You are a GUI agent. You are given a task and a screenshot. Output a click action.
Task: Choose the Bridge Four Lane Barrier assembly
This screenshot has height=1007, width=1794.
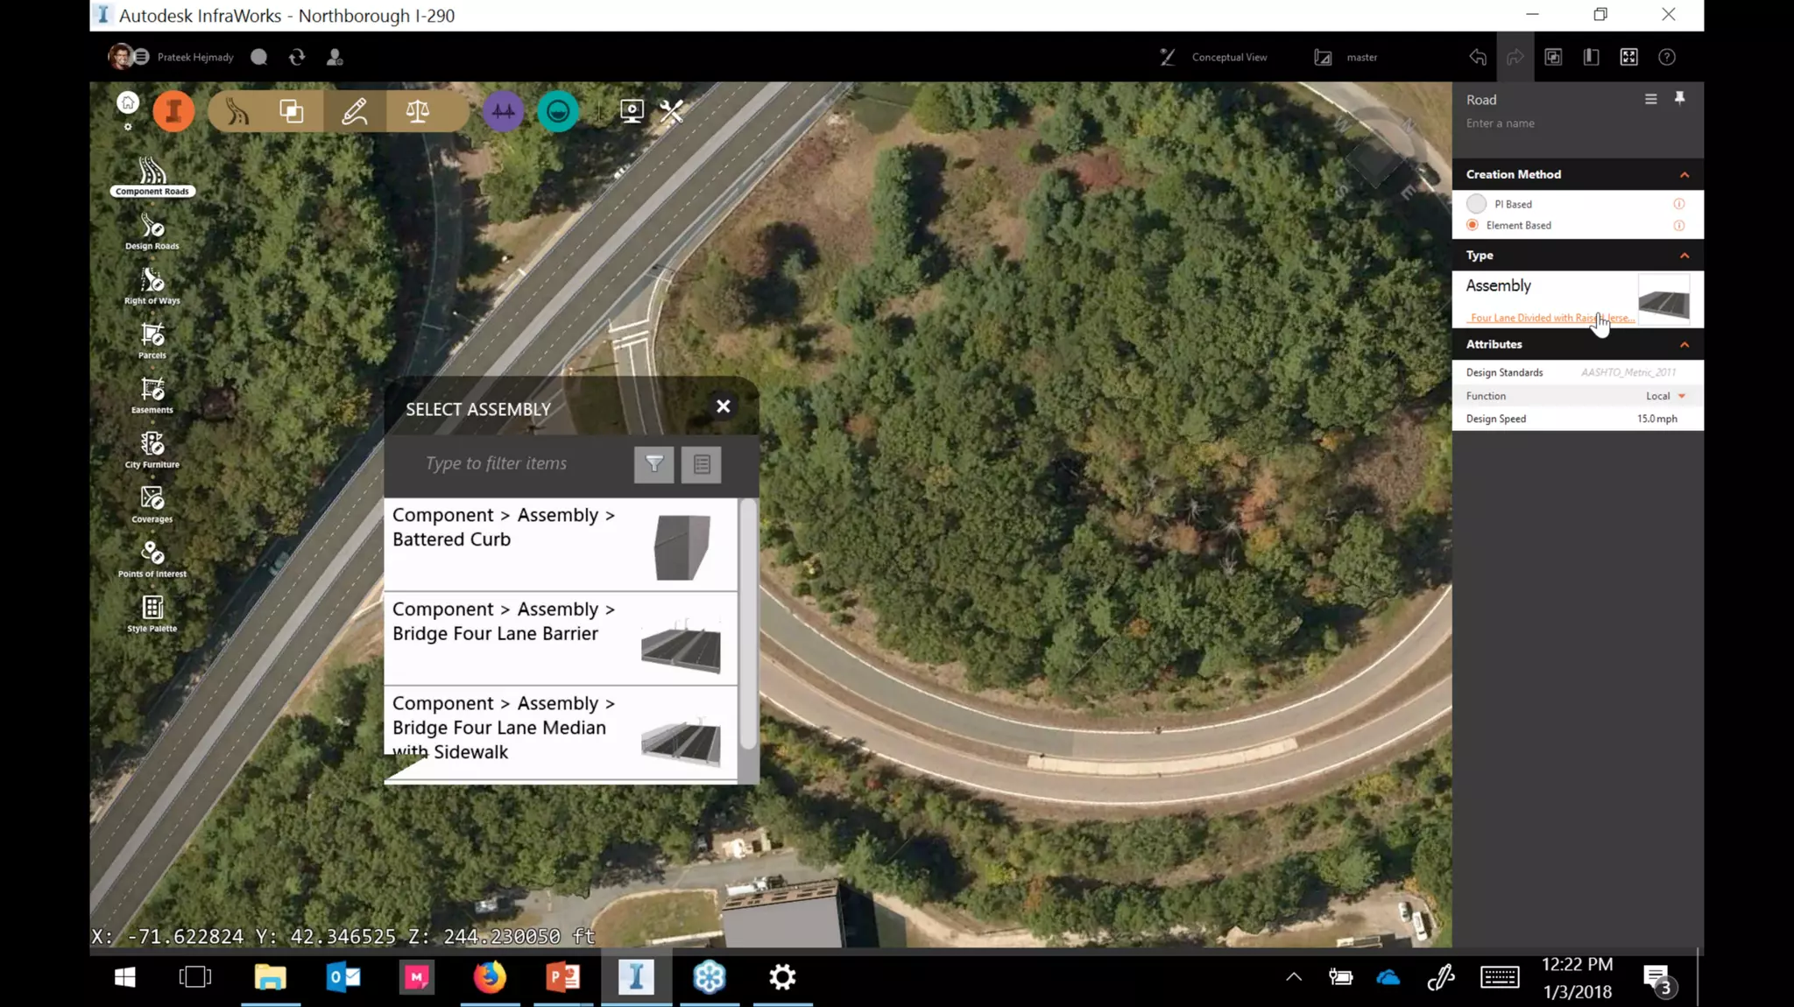tap(561, 638)
